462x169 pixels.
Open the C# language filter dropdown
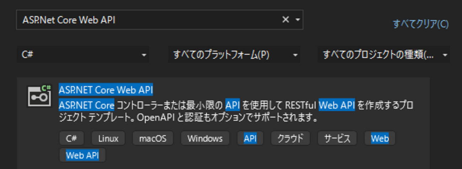[82, 55]
